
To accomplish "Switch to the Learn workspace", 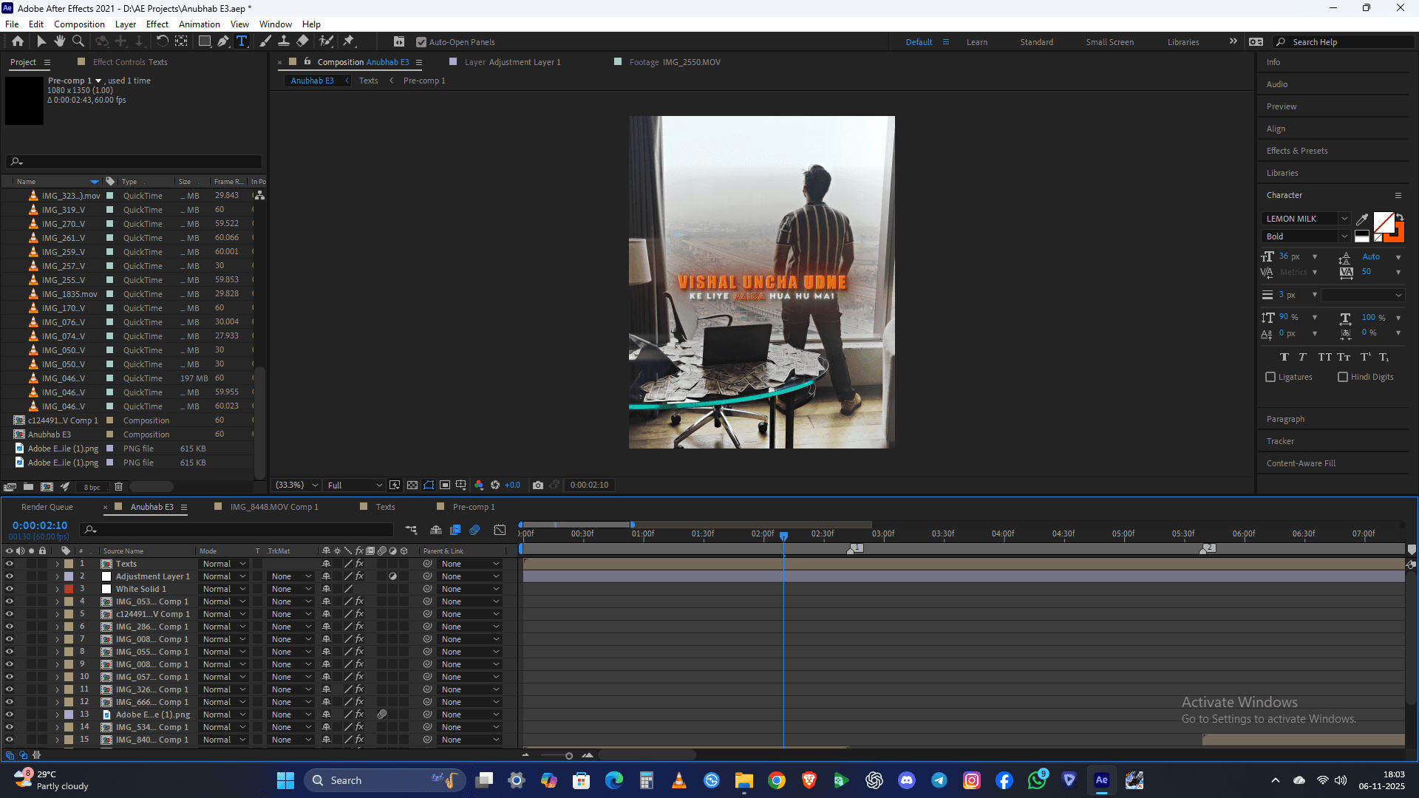I will click(x=976, y=42).
